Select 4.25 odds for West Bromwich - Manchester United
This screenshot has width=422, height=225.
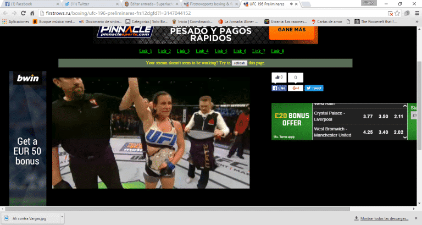368,132
